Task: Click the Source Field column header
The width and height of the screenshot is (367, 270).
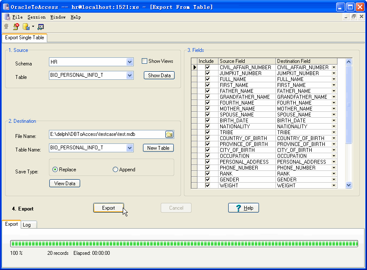Action: point(247,61)
